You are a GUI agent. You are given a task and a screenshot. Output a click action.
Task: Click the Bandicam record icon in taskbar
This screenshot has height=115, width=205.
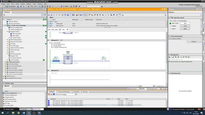pos(34,113)
